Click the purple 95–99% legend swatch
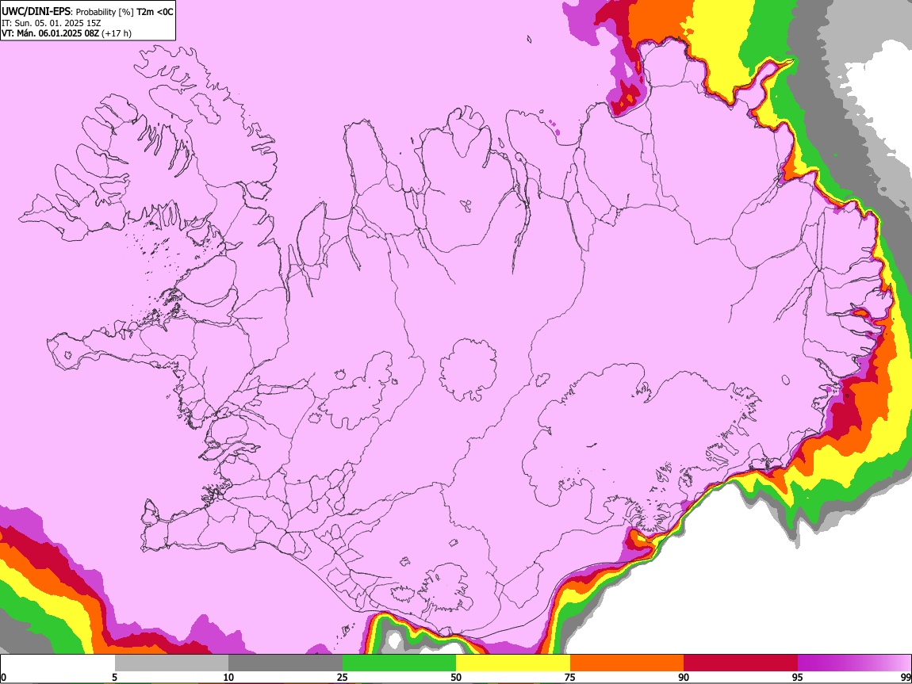The width and height of the screenshot is (912, 684). tap(854, 663)
